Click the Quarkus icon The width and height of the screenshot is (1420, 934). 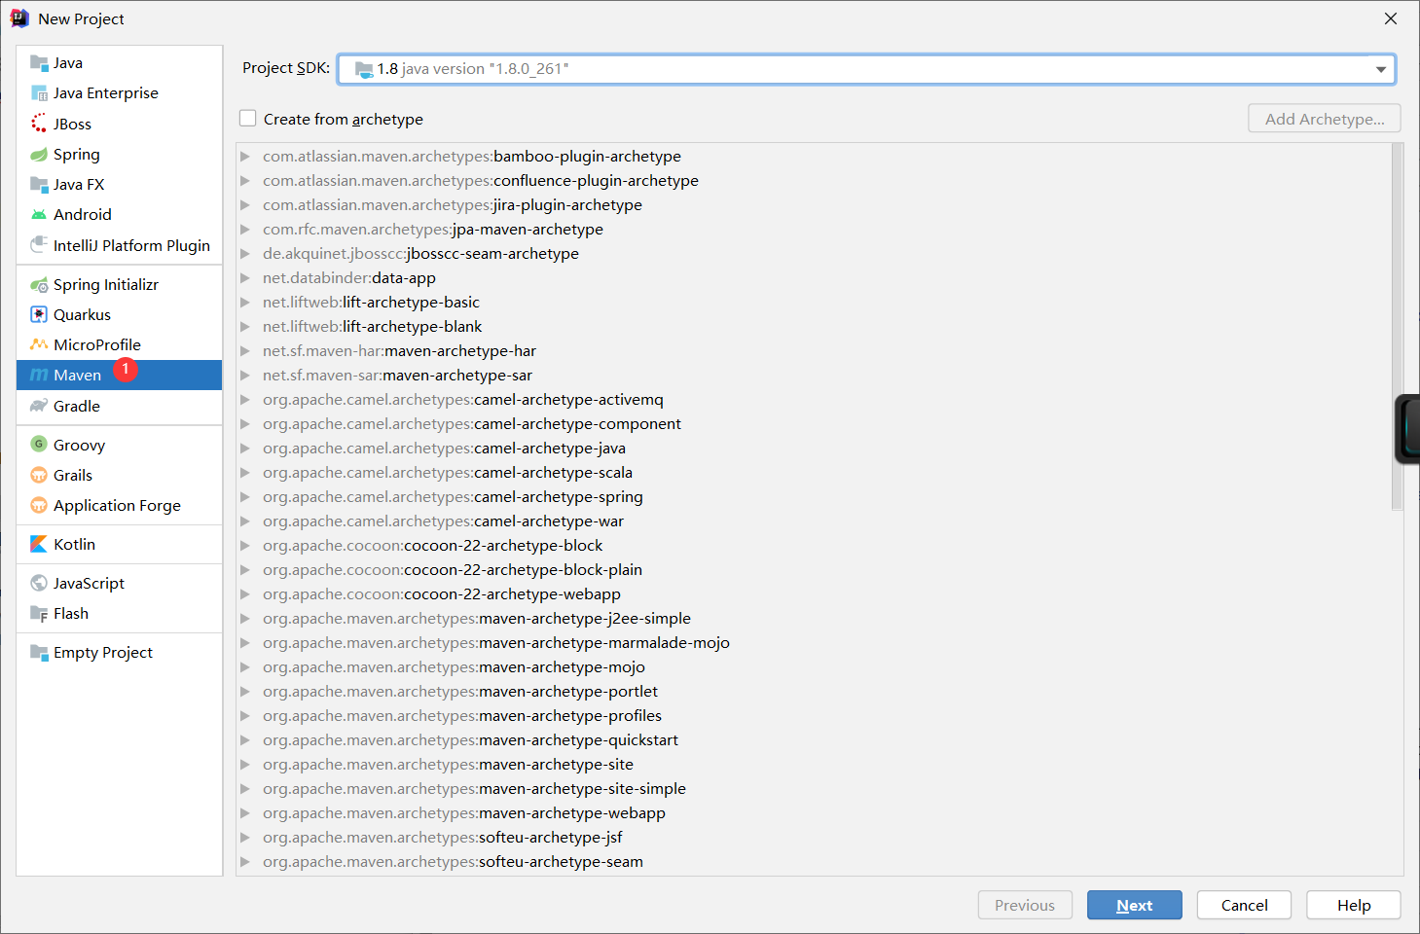click(x=39, y=314)
